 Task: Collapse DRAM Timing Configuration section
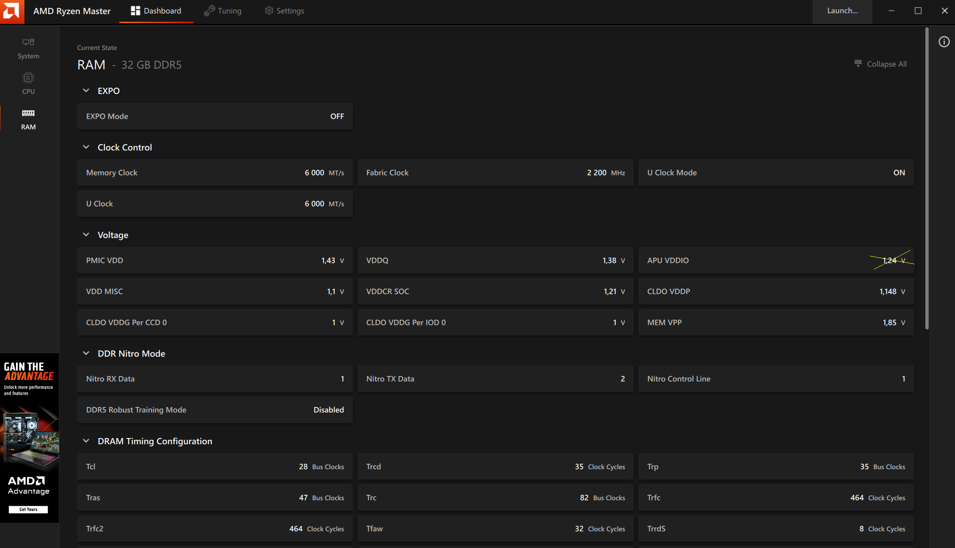tap(86, 441)
